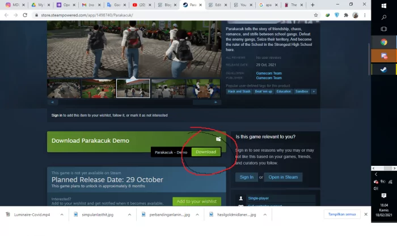
Task: Open a new browser tab
Action: (x=312, y=5)
